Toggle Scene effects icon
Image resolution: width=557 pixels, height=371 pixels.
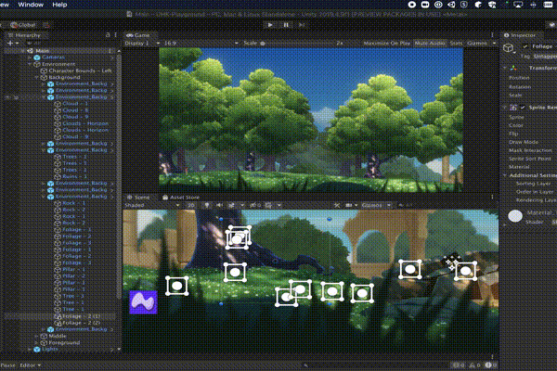231,205
